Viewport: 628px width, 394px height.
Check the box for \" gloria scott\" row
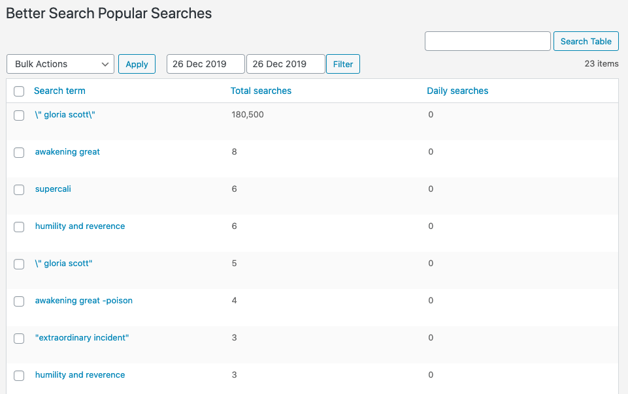point(19,115)
